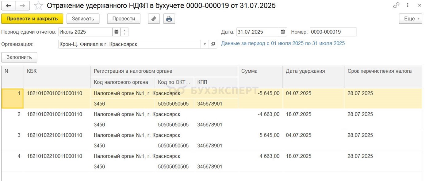Open the Еще dropdown menu
This screenshot has height=181, width=425.
click(411, 19)
